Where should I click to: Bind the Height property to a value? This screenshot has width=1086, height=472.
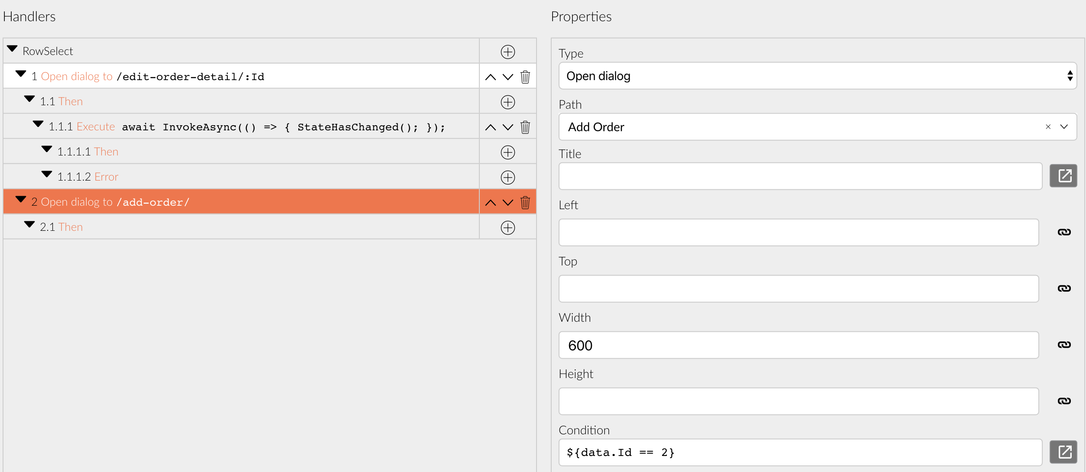(1064, 401)
